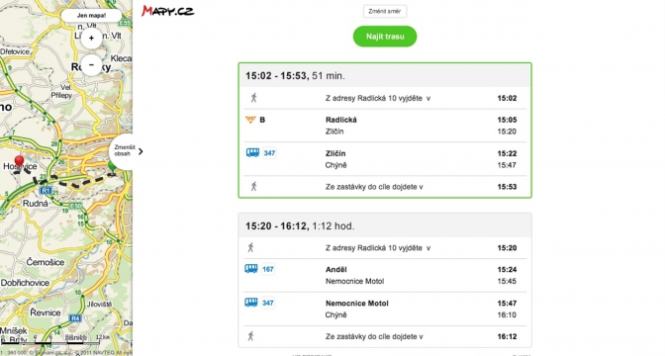Collapse content with Zmenšit obsah arrow
665x356 pixels.
click(x=141, y=151)
